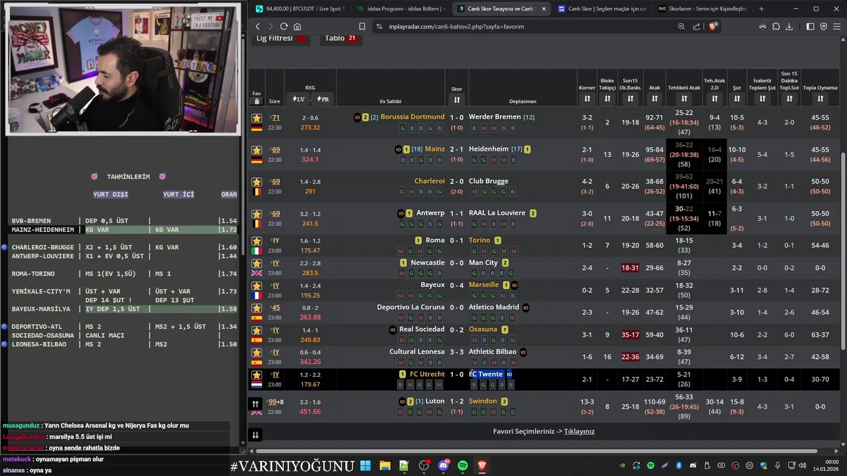
Task: Open Spotify from the taskbar
Action: (463, 465)
